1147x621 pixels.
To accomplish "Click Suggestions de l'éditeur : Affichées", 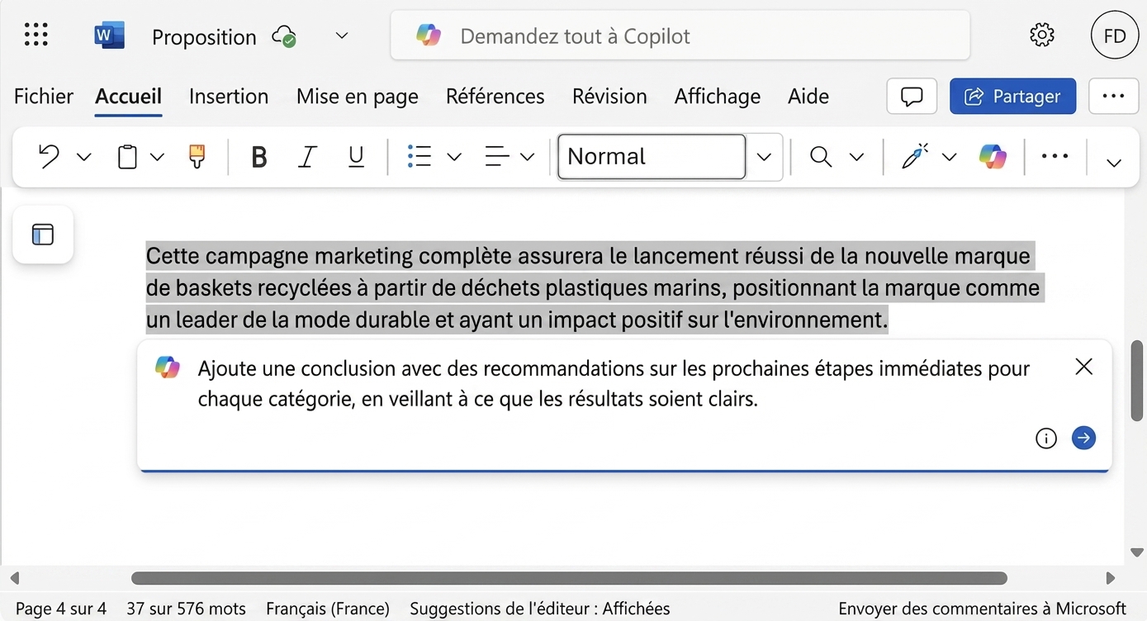I will pos(540,609).
